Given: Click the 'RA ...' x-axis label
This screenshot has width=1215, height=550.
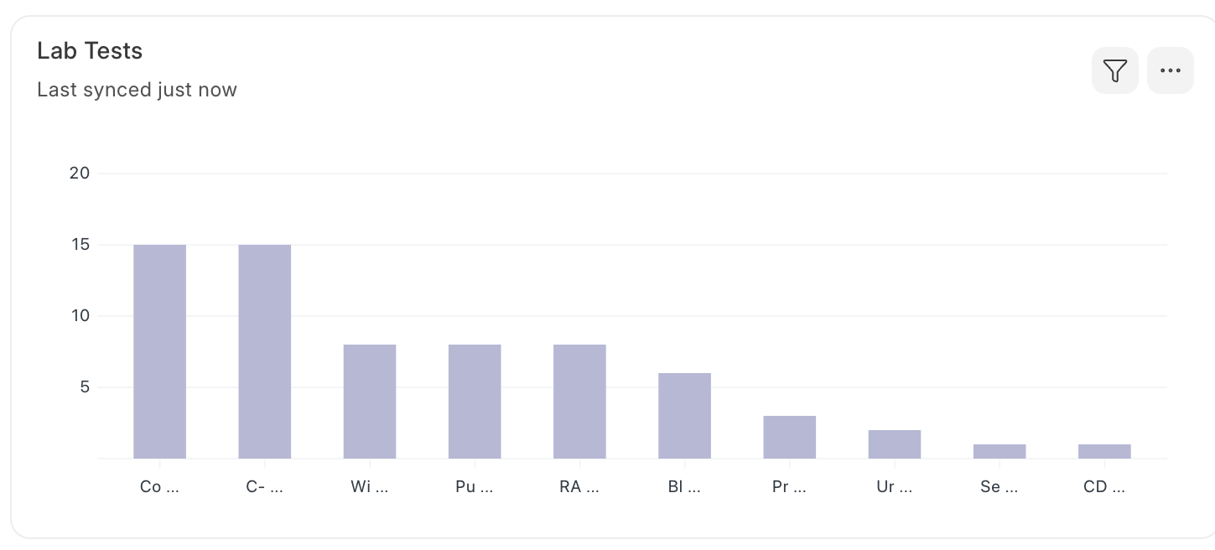Looking at the screenshot, I should (x=579, y=487).
